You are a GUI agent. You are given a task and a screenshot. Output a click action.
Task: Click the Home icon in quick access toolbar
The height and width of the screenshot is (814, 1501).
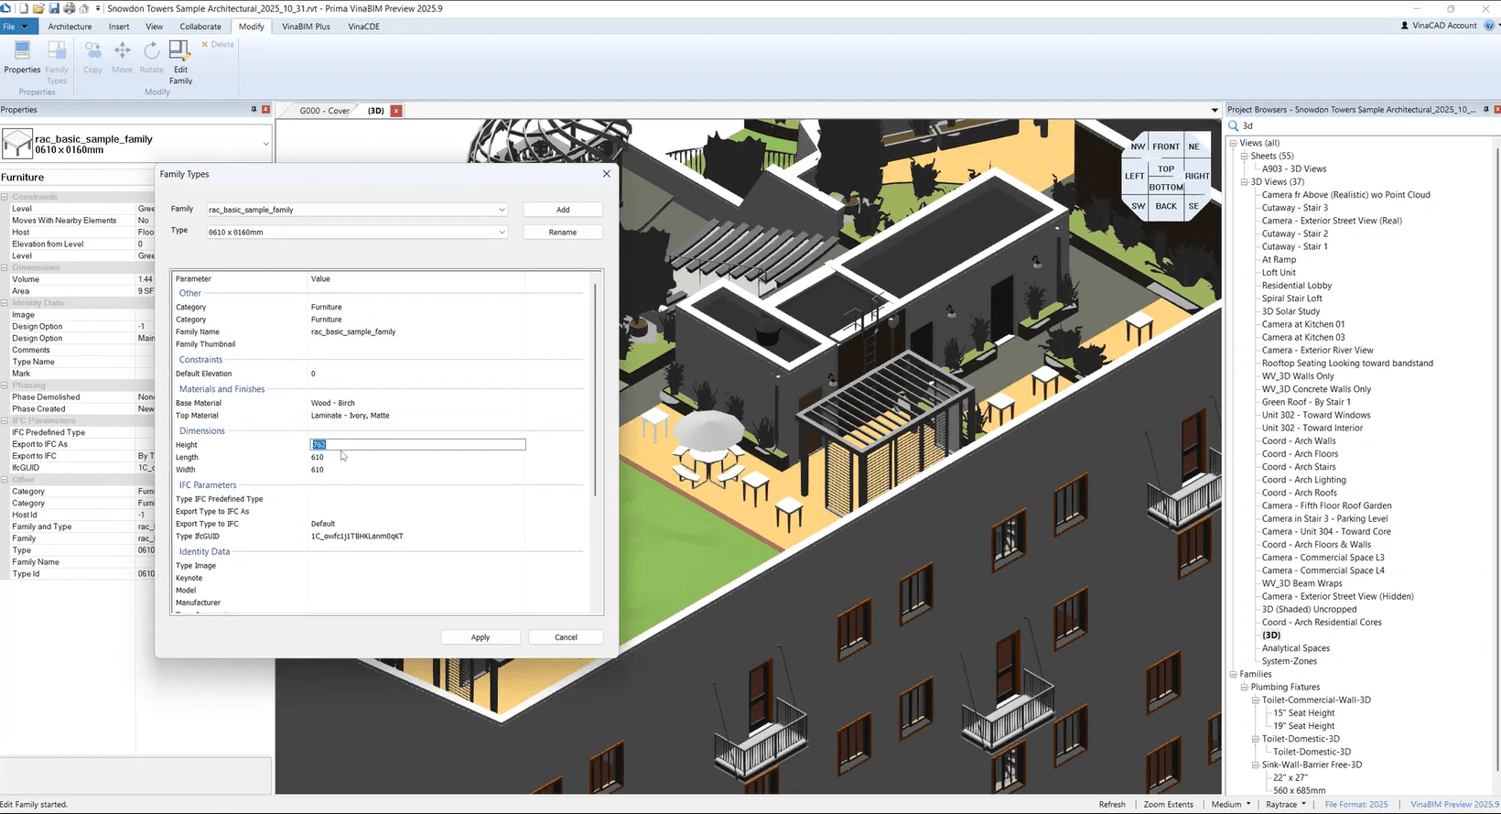84,8
